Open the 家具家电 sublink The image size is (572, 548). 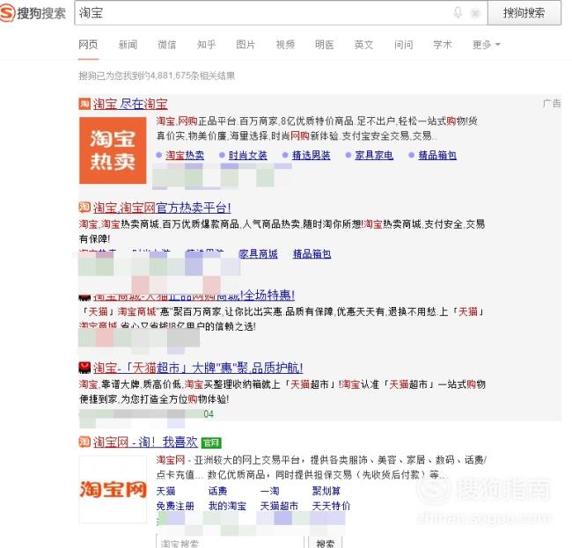[x=374, y=155]
